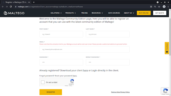171x96 pixels.
Task: Click the Buy Online button
Action: (x=144, y=13)
